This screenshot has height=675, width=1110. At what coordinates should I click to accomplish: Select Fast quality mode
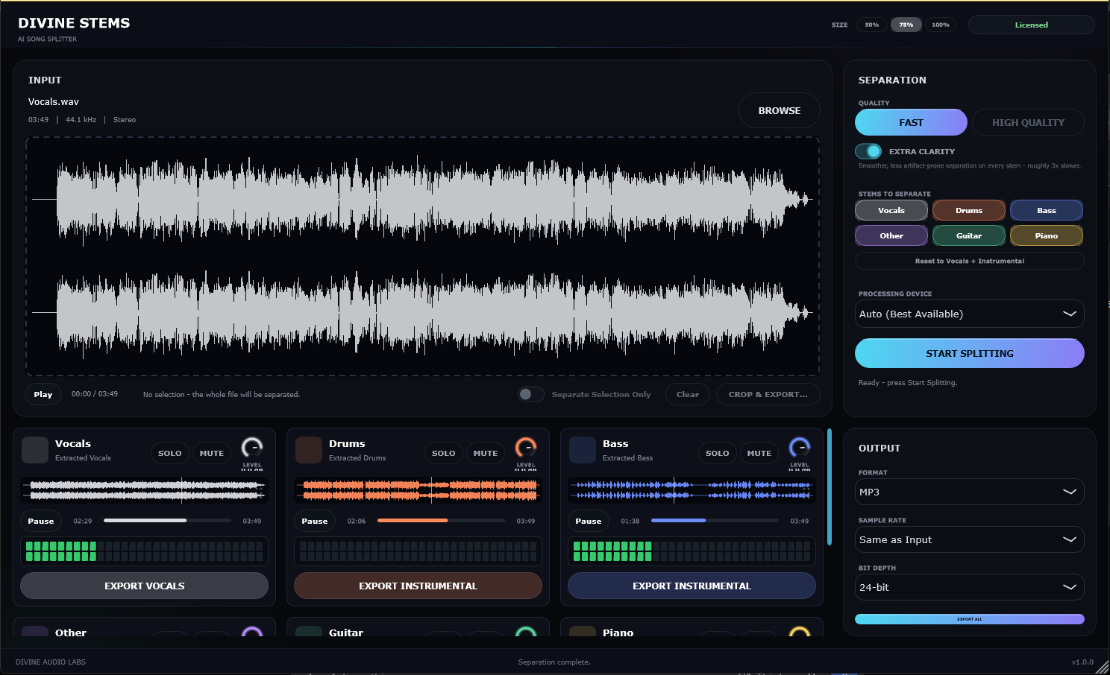pyautogui.click(x=911, y=122)
